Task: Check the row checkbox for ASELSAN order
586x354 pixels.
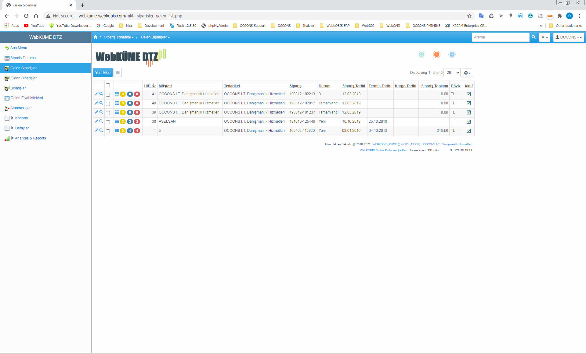Action: pos(108,122)
